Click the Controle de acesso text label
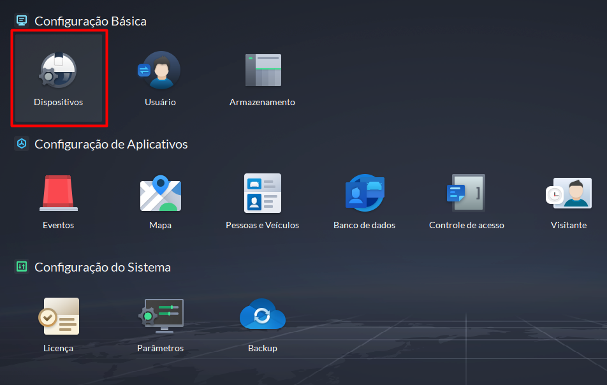This screenshot has width=607, height=385. point(466,225)
